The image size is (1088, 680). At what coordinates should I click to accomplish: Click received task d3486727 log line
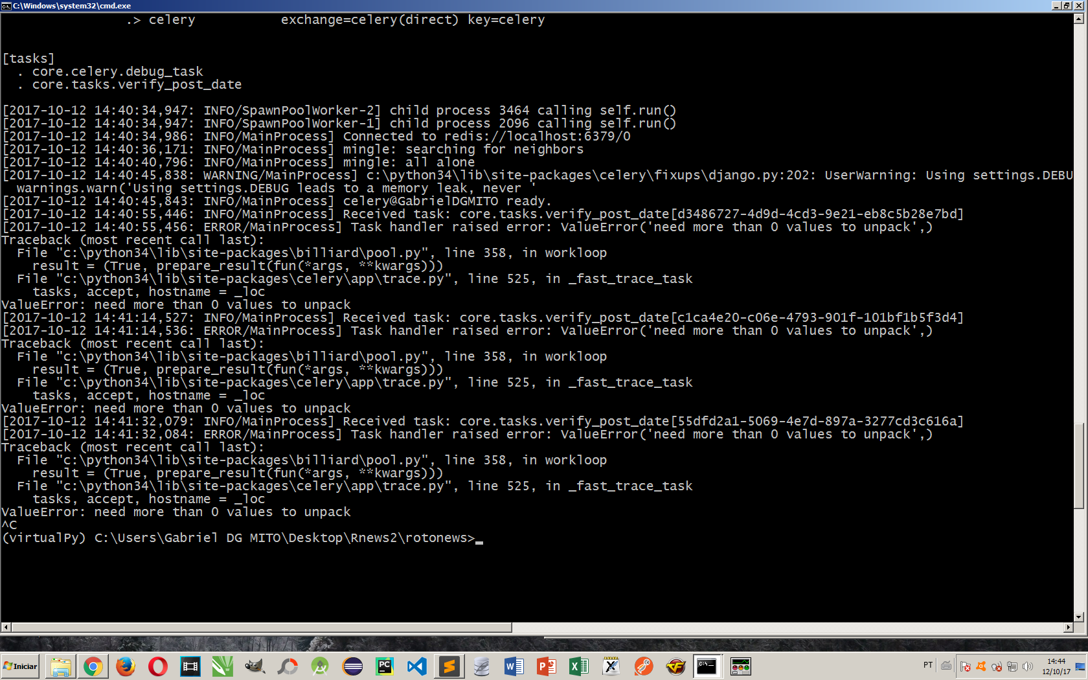click(x=483, y=214)
